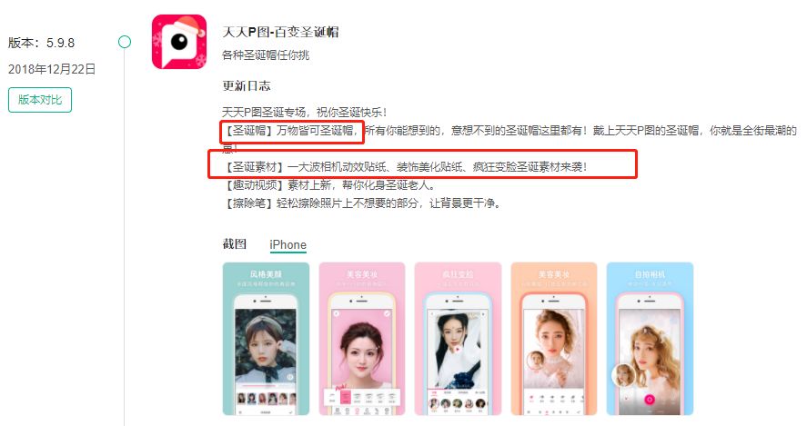Click the 版本对比 button
This screenshot has width=807, height=426.
[x=40, y=100]
